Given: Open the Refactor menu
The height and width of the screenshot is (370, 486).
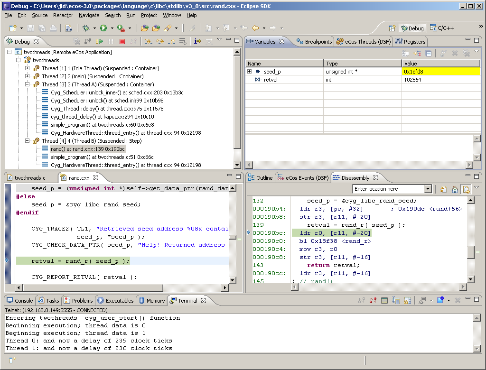Looking at the screenshot, I should (x=63, y=15).
